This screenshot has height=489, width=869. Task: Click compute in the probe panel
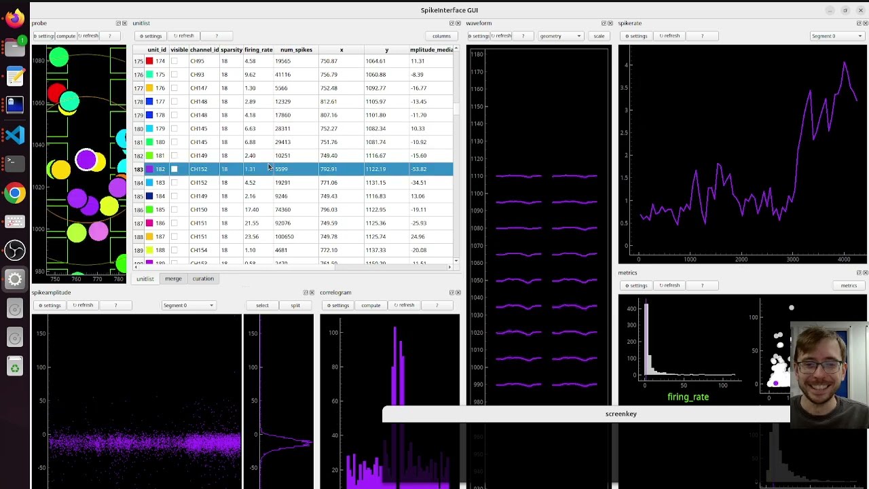point(66,36)
